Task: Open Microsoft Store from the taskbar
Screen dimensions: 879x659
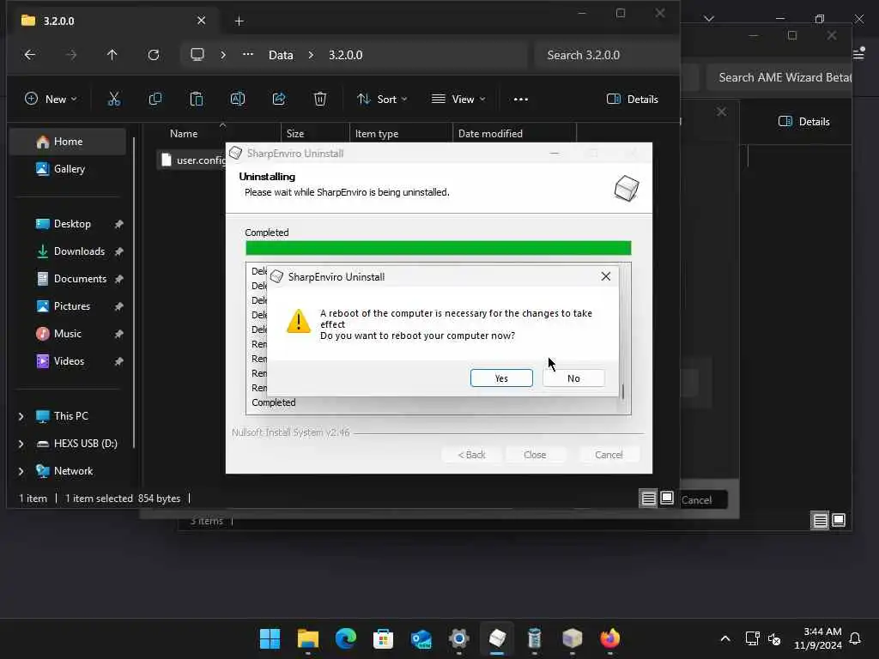Action: coord(384,638)
